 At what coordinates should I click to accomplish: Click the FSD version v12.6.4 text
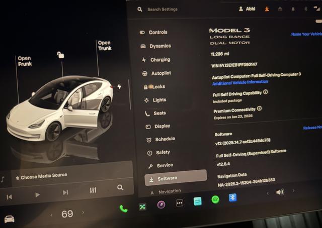tap(223, 164)
